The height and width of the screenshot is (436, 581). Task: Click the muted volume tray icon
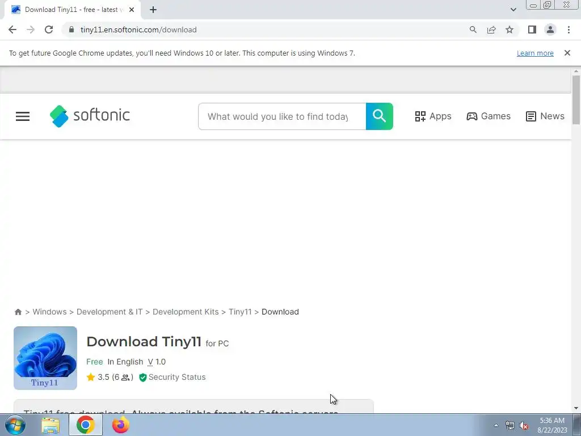(524, 426)
